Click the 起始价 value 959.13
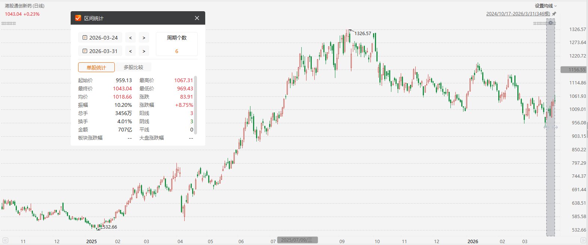The image size is (588, 245). pos(124,80)
